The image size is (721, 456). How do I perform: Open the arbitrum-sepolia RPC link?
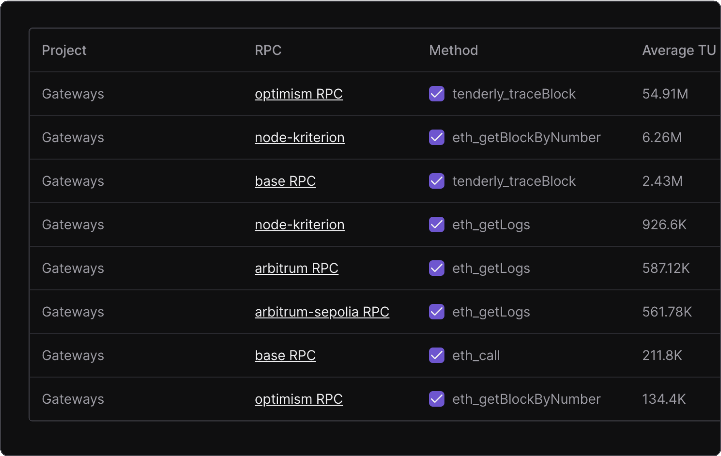tap(322, 312)
